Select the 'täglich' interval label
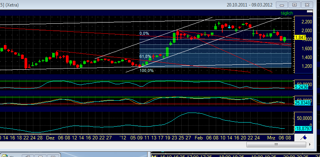This screenshot has width=320, height=157. (287, 13)
